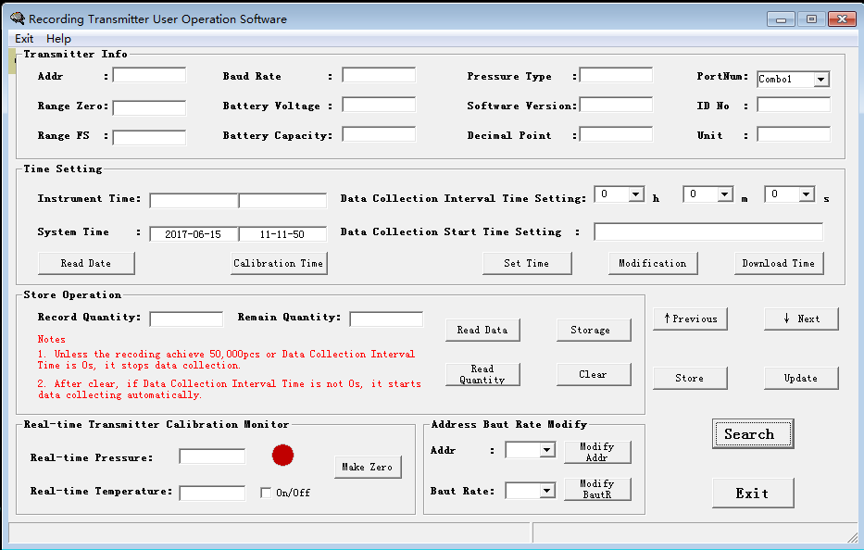
Task: Click the Read Date button
Action: [x=86, y=264]
